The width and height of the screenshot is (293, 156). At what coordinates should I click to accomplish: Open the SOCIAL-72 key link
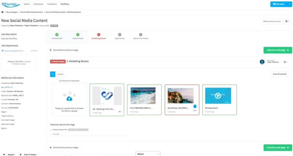pyautogui.click(x=9, y=87)
